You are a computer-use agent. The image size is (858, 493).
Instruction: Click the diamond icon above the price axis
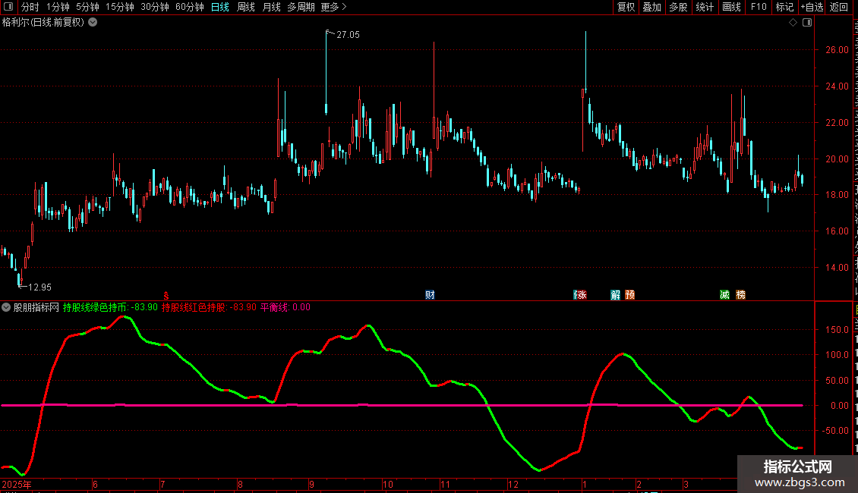click(793, 23)
